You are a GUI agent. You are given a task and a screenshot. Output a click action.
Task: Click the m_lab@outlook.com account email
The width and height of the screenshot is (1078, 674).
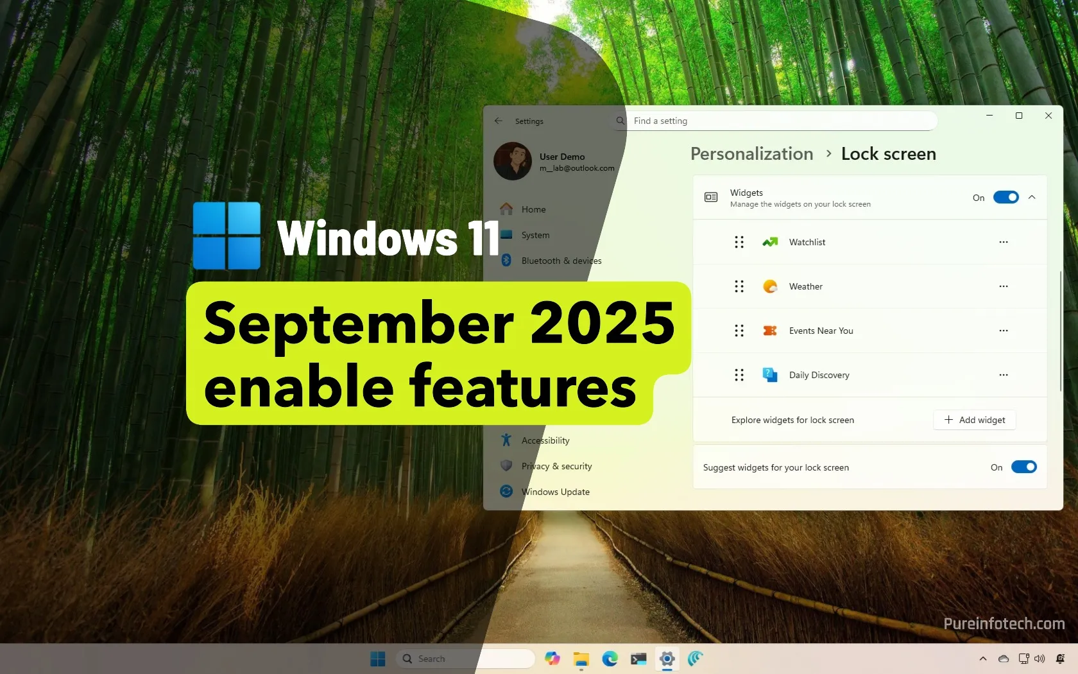577,168
